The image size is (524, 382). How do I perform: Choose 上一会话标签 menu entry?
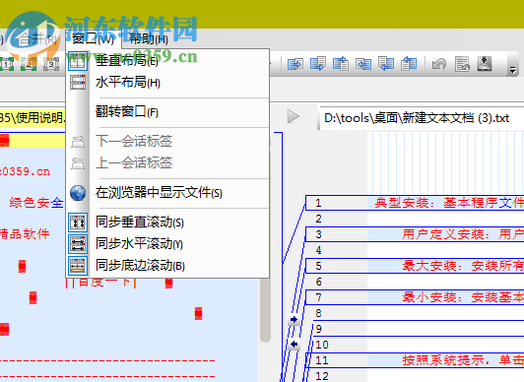click(167, 163)
